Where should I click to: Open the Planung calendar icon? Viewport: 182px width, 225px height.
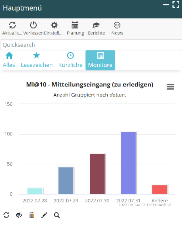[75, 25]
